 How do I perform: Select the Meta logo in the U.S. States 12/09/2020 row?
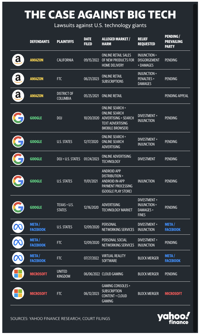(x=18, y=227)
